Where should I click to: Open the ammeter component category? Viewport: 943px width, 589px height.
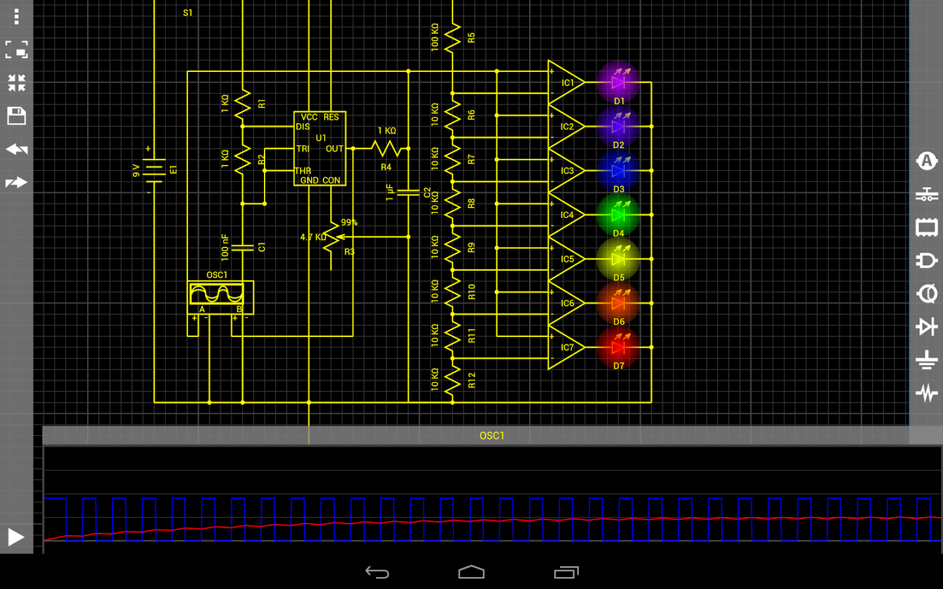[x=926, y=161]
